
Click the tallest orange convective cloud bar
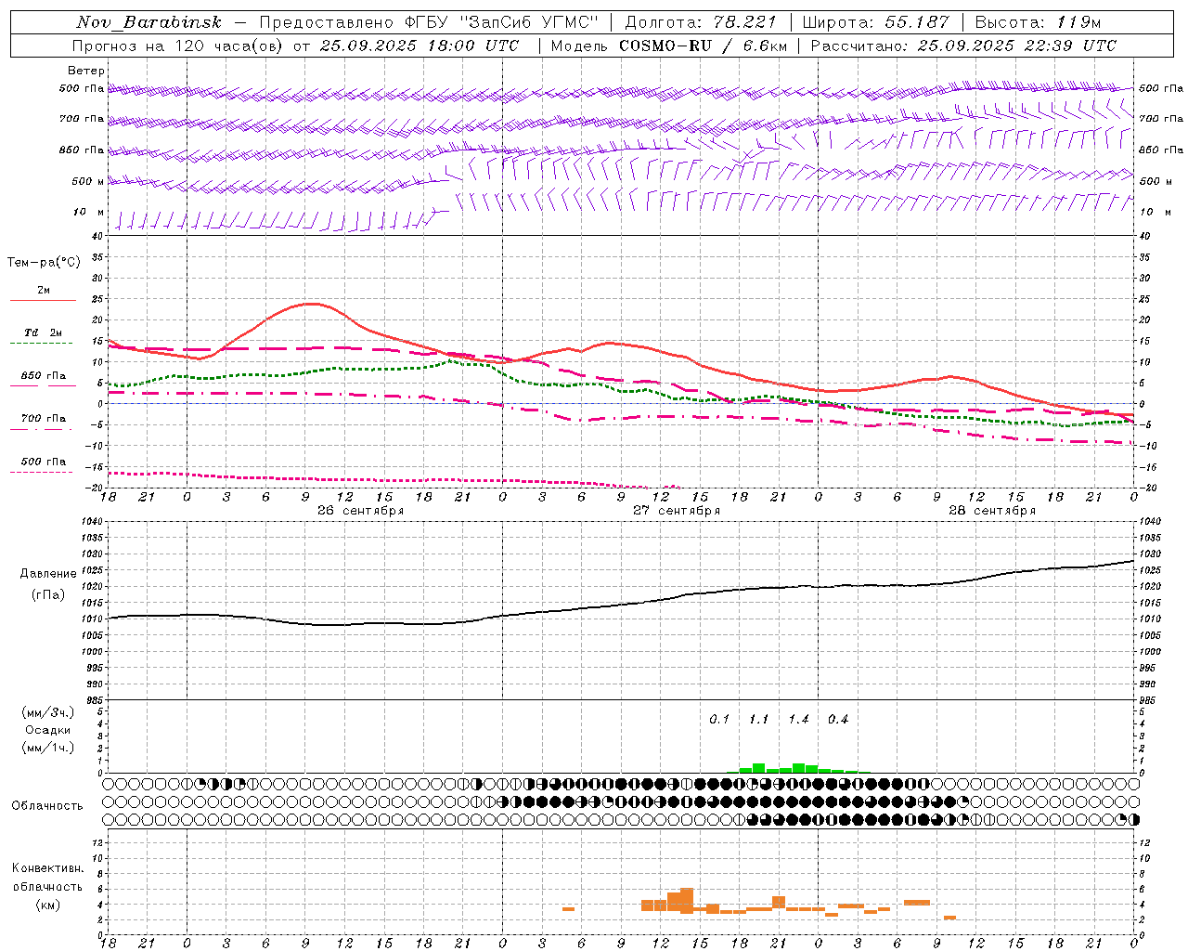coord(687,901)
